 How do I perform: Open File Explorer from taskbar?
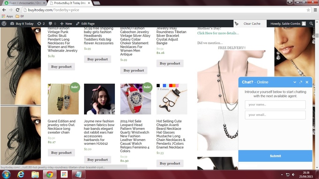point(35,174)
